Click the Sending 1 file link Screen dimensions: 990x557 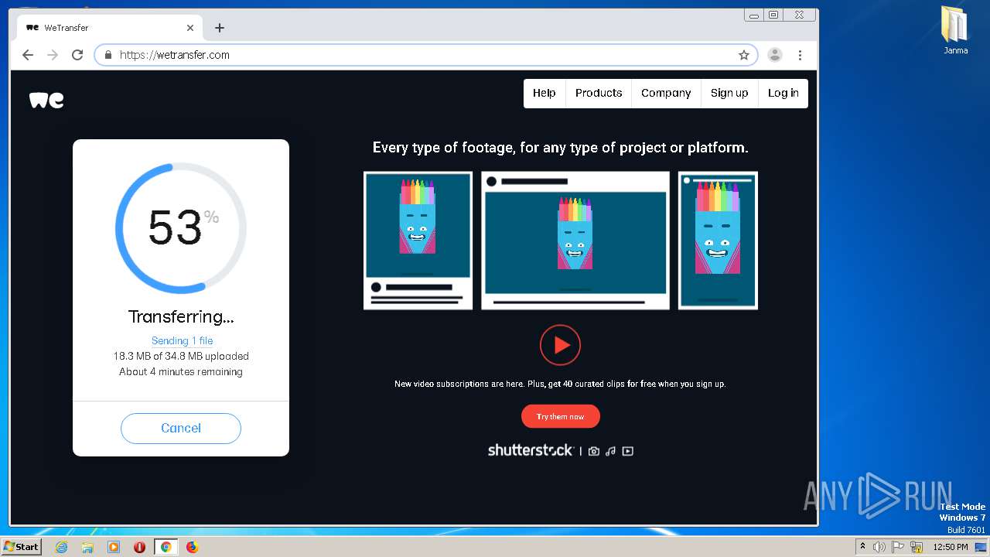coord(182,340)
